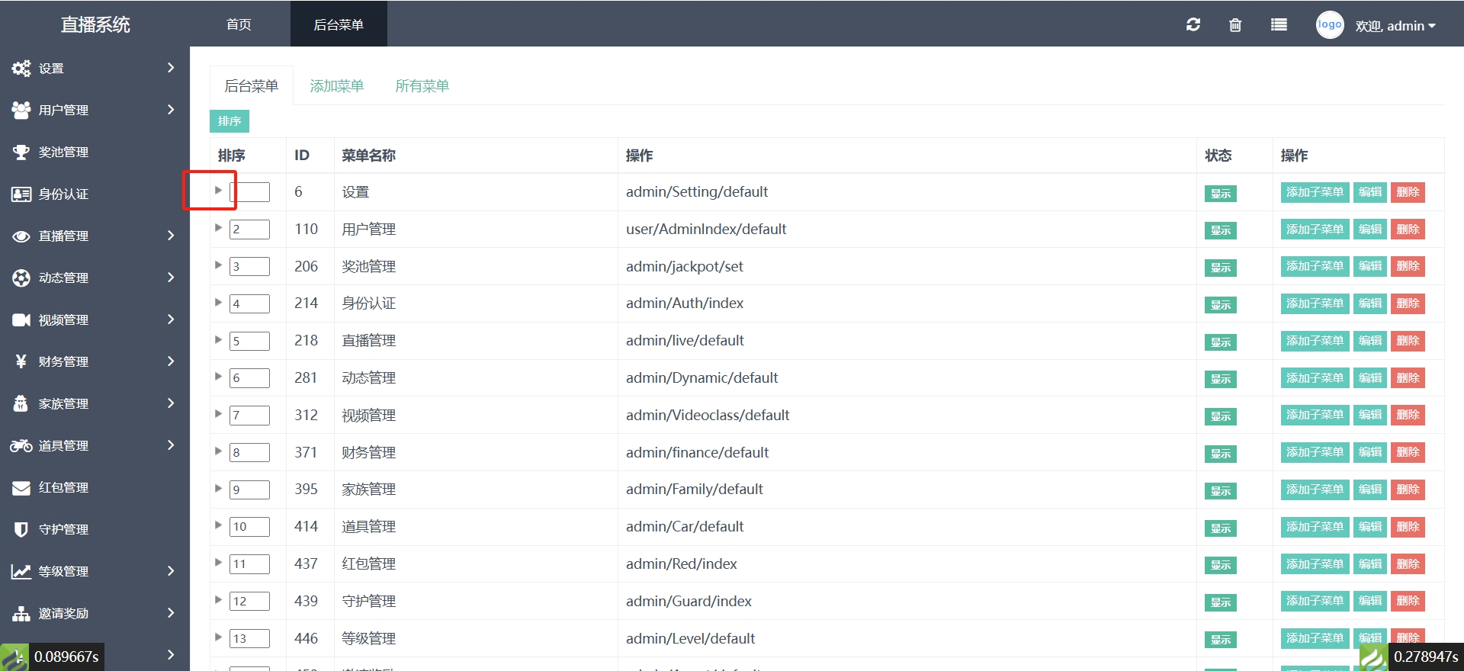Click the trash clear-cache icon in top bar
The height and width of the screenshot is (671, 1464).
[x=1235, y=24]
